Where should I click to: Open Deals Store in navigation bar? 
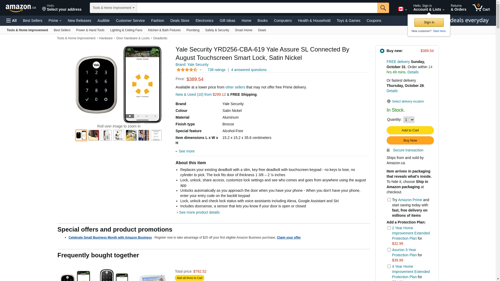(x=180, y=21)
